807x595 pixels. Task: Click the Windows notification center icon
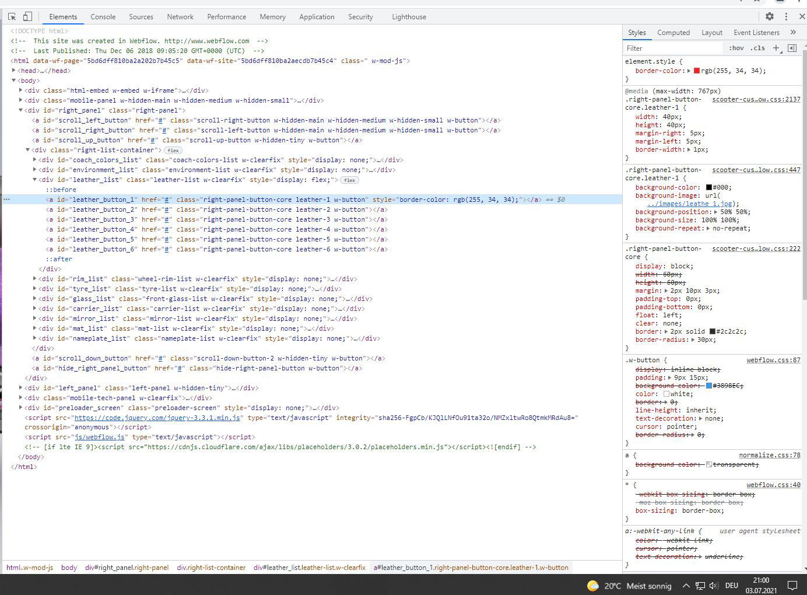(x=792, y=586)
